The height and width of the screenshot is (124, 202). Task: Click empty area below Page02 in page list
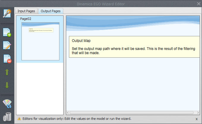pos(40,89)
